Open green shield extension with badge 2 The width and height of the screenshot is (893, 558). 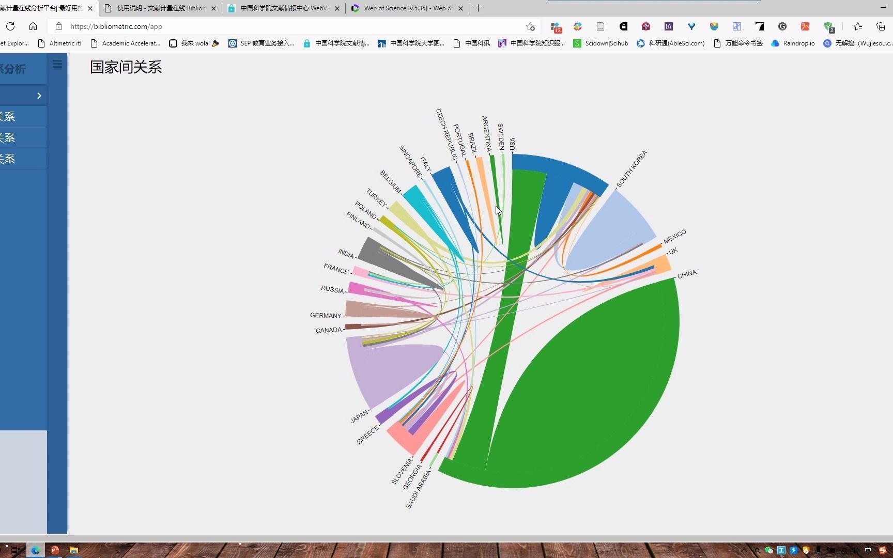pos(829,27)
